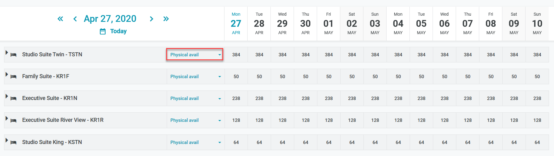Open the Apr 27, 2020 date heading
This screenshot has width=554, height=156.
tap(110, 19)
